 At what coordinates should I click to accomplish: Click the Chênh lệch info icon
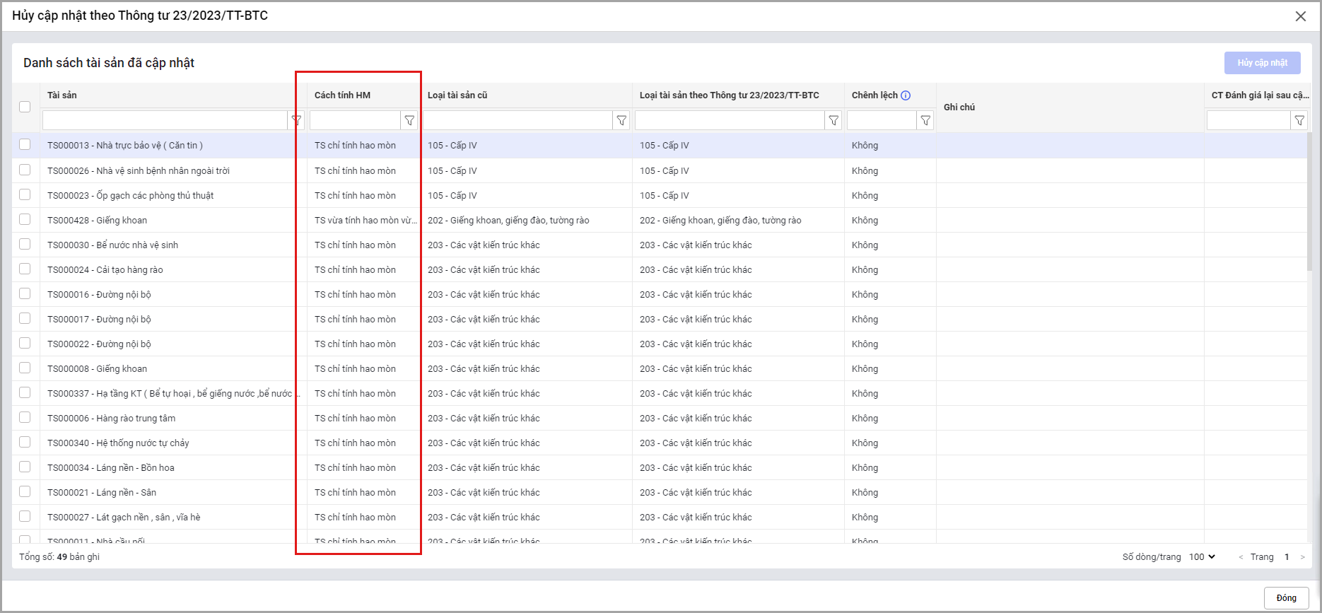pyautogui.click(x=906, y=95)
